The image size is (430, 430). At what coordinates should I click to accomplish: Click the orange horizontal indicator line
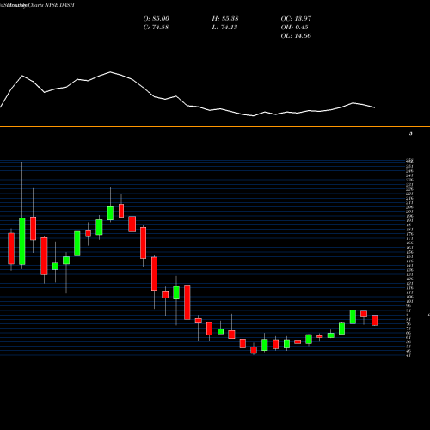pos(215,126)
